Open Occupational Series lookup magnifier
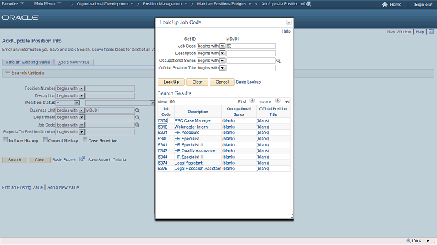Image resolution: width=437 pixels, height=245 pixels. [x=278, y=61]
